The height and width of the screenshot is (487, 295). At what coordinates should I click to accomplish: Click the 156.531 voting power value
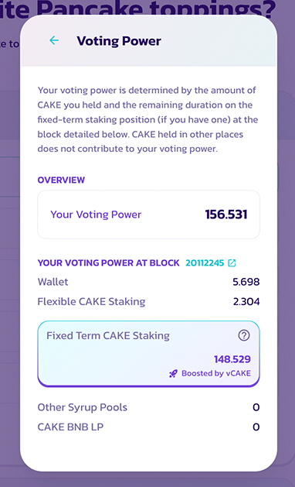[x=226, y=214]
